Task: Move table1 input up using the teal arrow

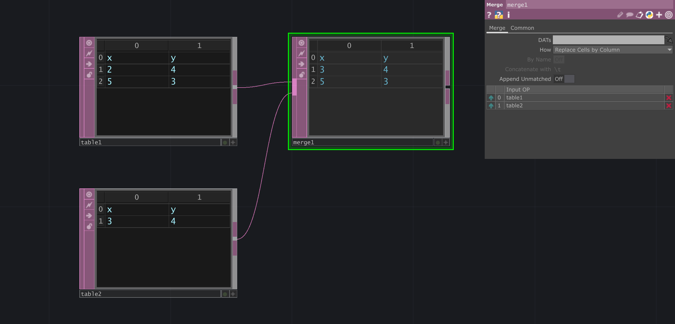Action: pyautogui.click(x=491, y=98)
